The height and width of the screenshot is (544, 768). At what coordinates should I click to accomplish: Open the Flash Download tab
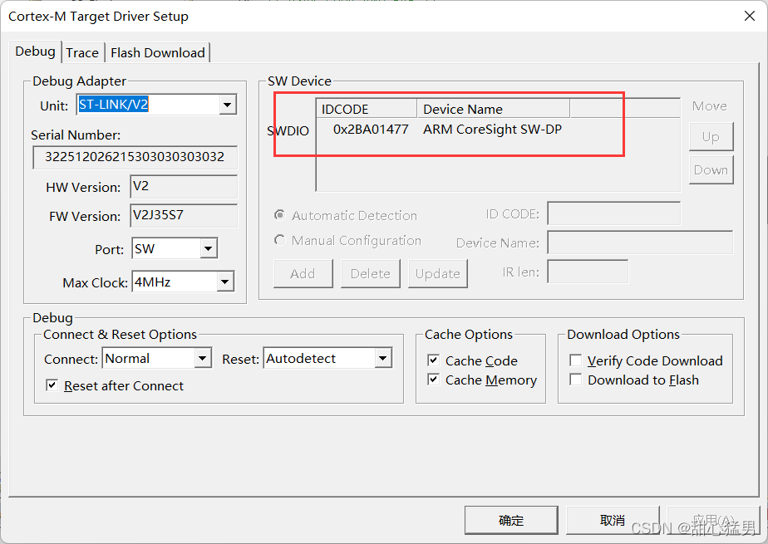[x=158, y=53]
